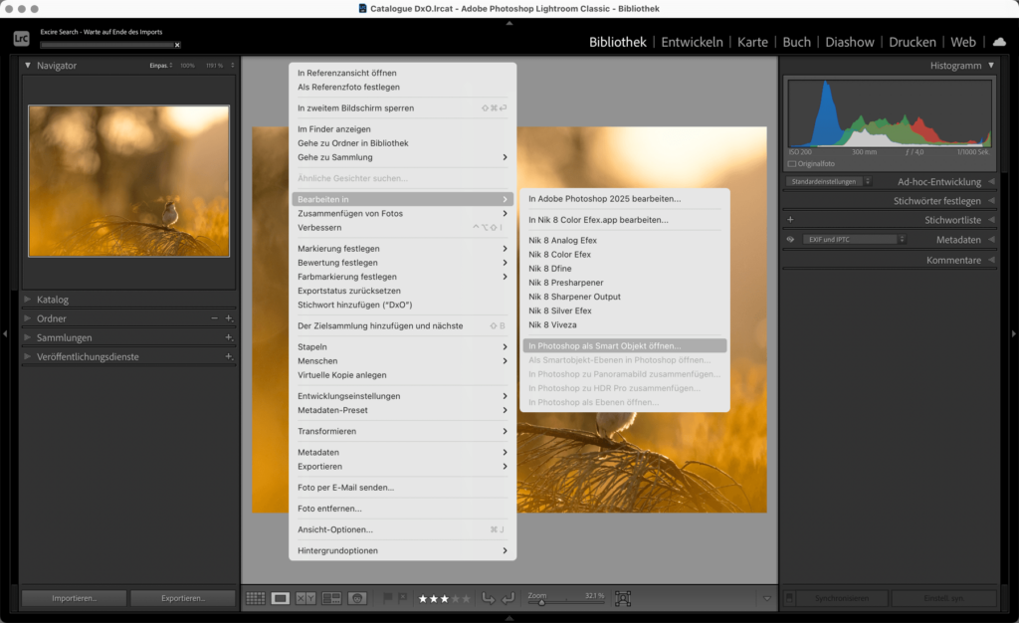Open the Karte module
1019x623 pixels.
pos(752,42)
